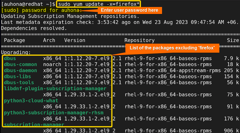Click the 'Version' column header
Viewport: 240px width, 133px height.
(x=75, y=40)
